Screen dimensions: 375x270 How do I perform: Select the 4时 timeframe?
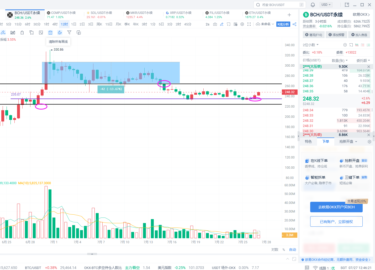55,24
